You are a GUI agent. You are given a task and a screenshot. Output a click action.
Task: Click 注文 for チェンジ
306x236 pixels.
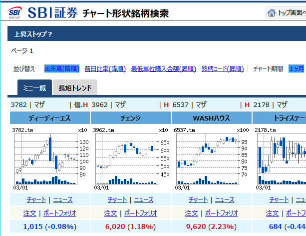coord(111,213)
